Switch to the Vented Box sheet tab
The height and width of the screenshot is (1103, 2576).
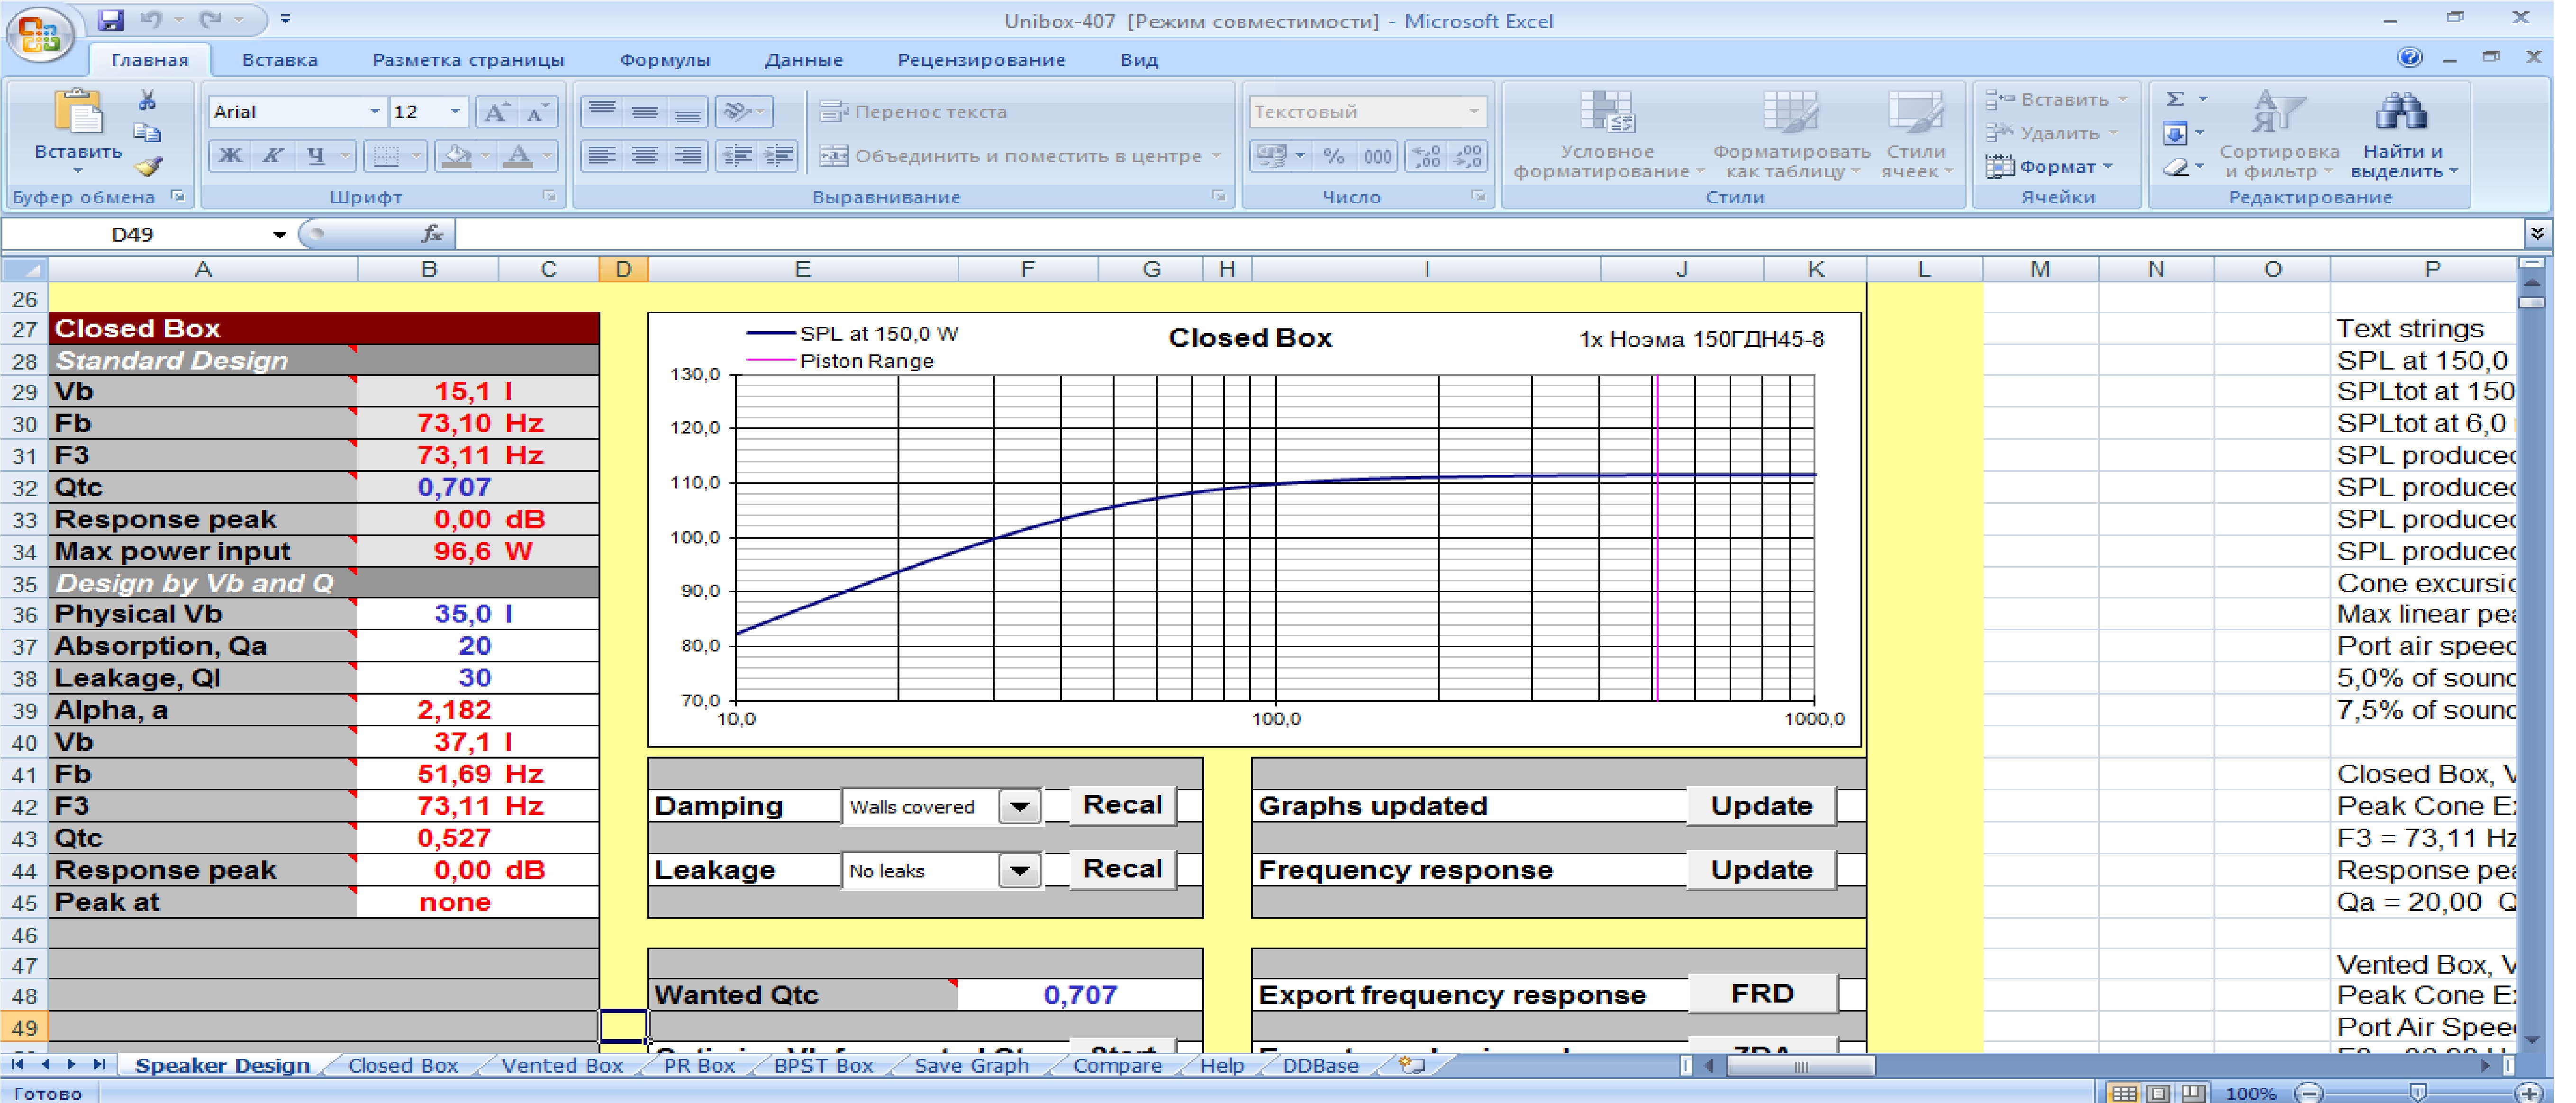[x=562, y=1065]
